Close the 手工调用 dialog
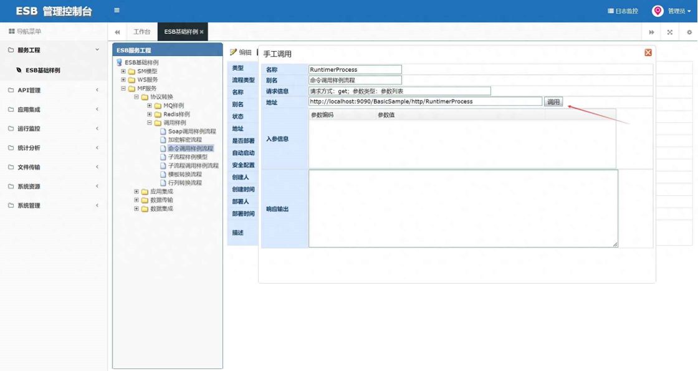Image resolution: width=698 pixels, height=371 pixels. click(x=648, y=52)
